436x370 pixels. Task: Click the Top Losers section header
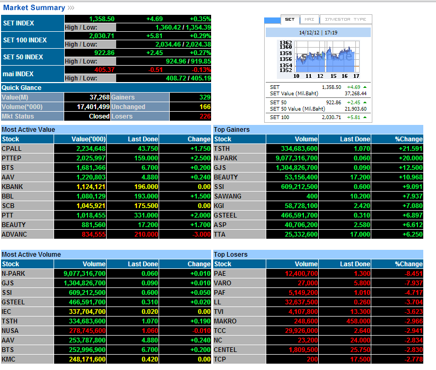coord(318,254)
